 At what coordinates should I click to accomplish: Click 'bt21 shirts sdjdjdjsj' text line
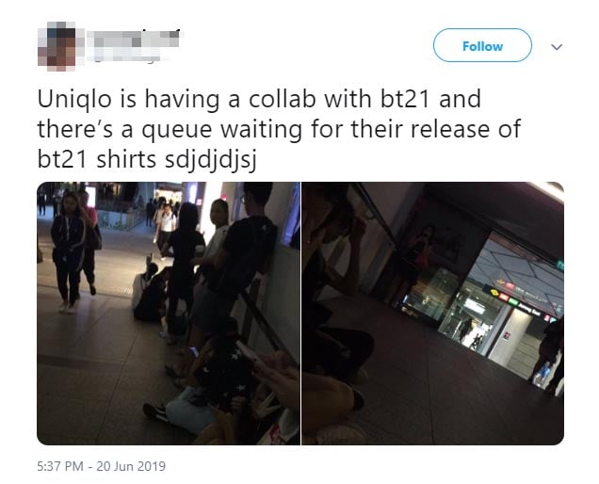coord(147,159)
